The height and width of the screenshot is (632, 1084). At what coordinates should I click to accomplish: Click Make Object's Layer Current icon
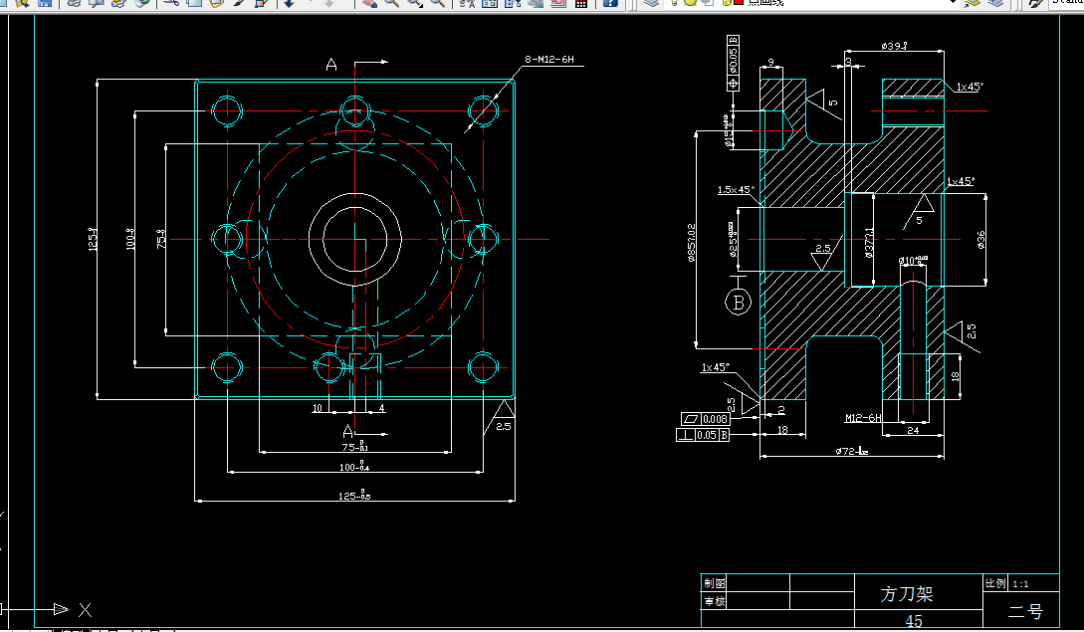coord(973,3)
